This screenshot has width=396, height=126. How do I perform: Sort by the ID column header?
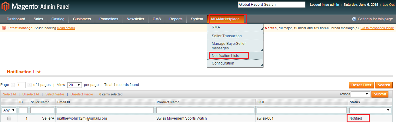(x=21, y=102)
